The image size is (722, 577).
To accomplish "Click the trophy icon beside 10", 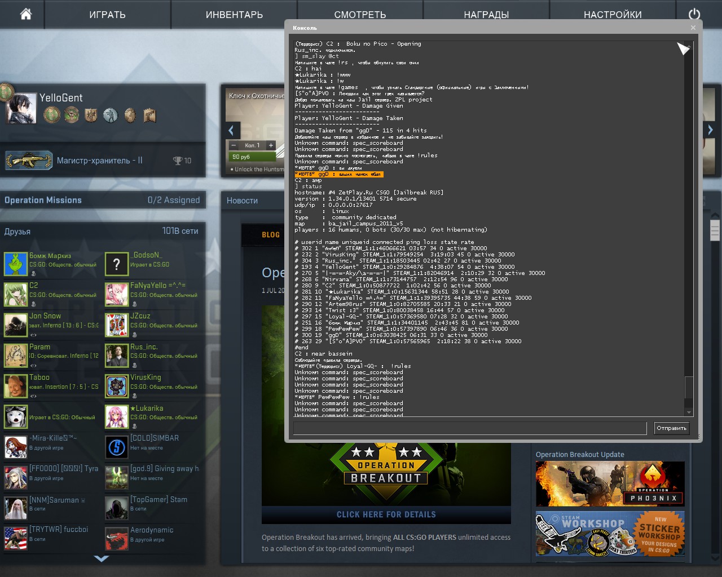I will [x=178, y=161].
